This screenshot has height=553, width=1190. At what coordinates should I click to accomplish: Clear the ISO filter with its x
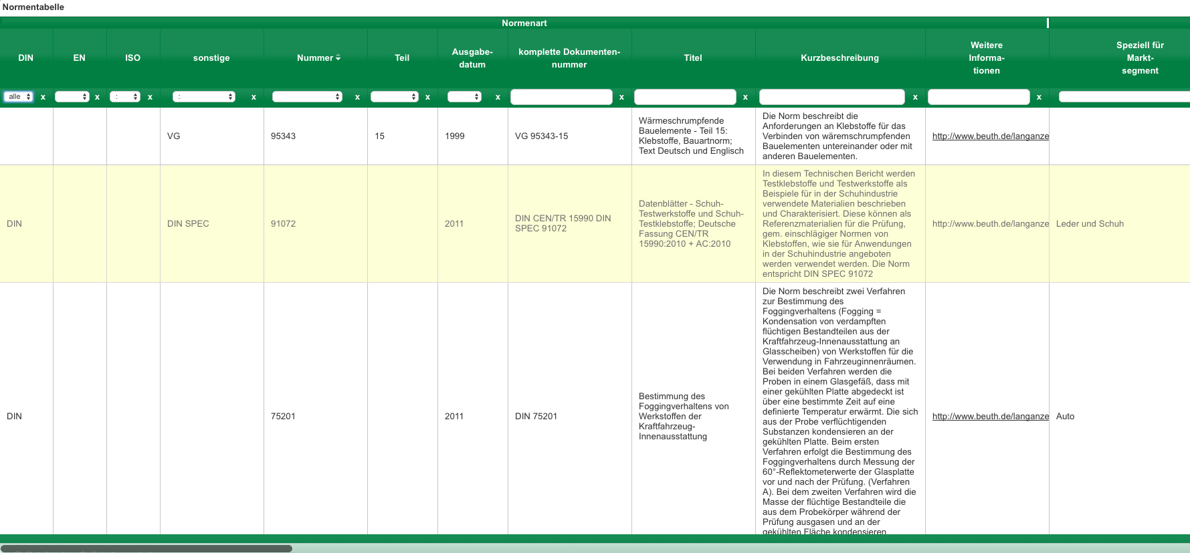point(150,97)
